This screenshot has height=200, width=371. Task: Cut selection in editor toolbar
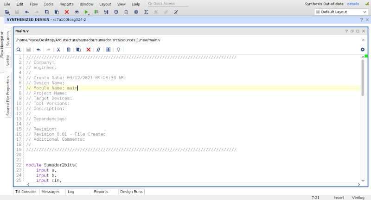click(58, 50)
